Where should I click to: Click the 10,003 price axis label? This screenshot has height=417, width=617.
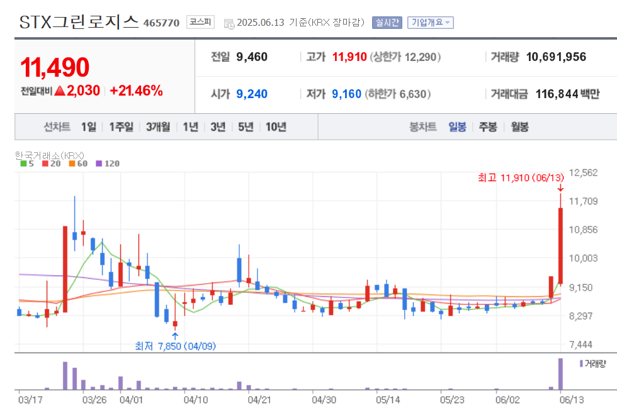point(583,259)
